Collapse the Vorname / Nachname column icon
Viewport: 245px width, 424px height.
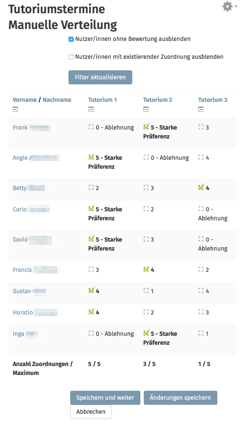(x=15, y=109)
